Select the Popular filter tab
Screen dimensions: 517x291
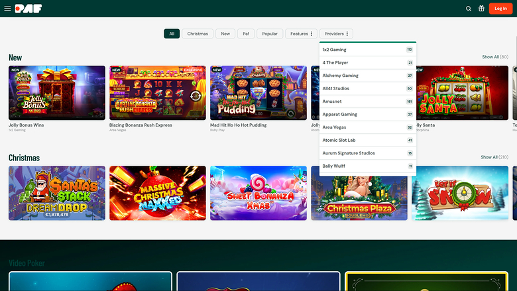click(270, 34)
